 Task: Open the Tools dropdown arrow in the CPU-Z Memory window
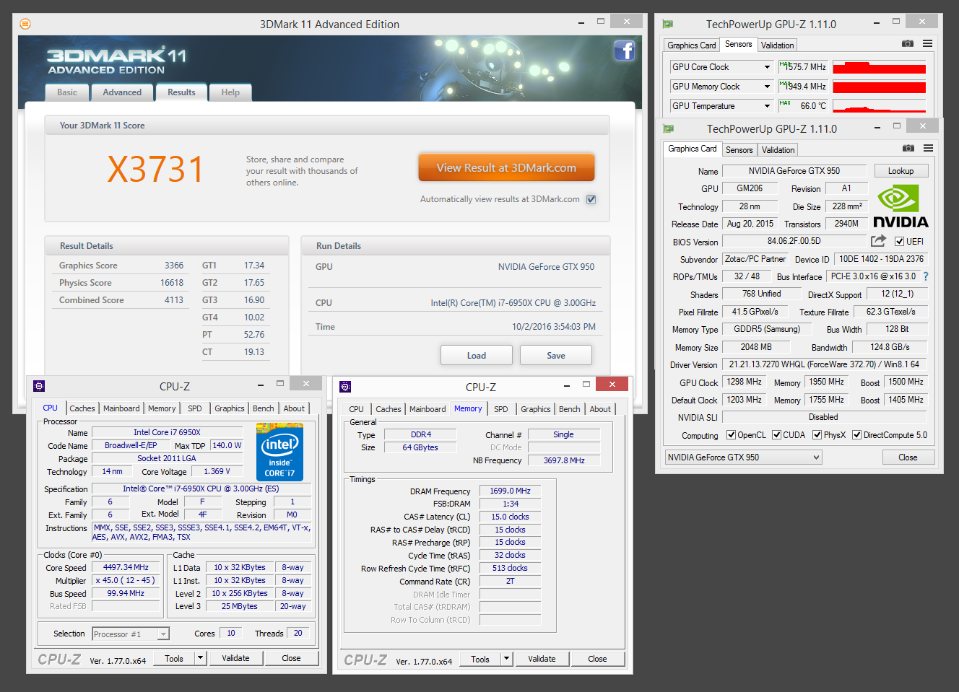507,659
